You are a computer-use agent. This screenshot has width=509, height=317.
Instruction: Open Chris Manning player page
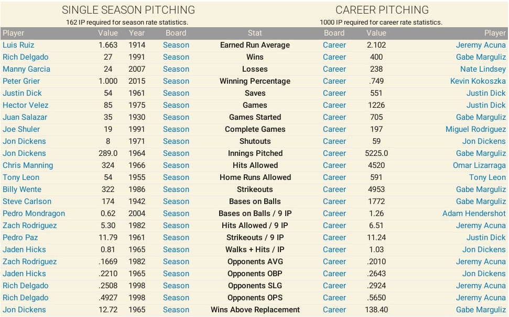coord(28,165)
